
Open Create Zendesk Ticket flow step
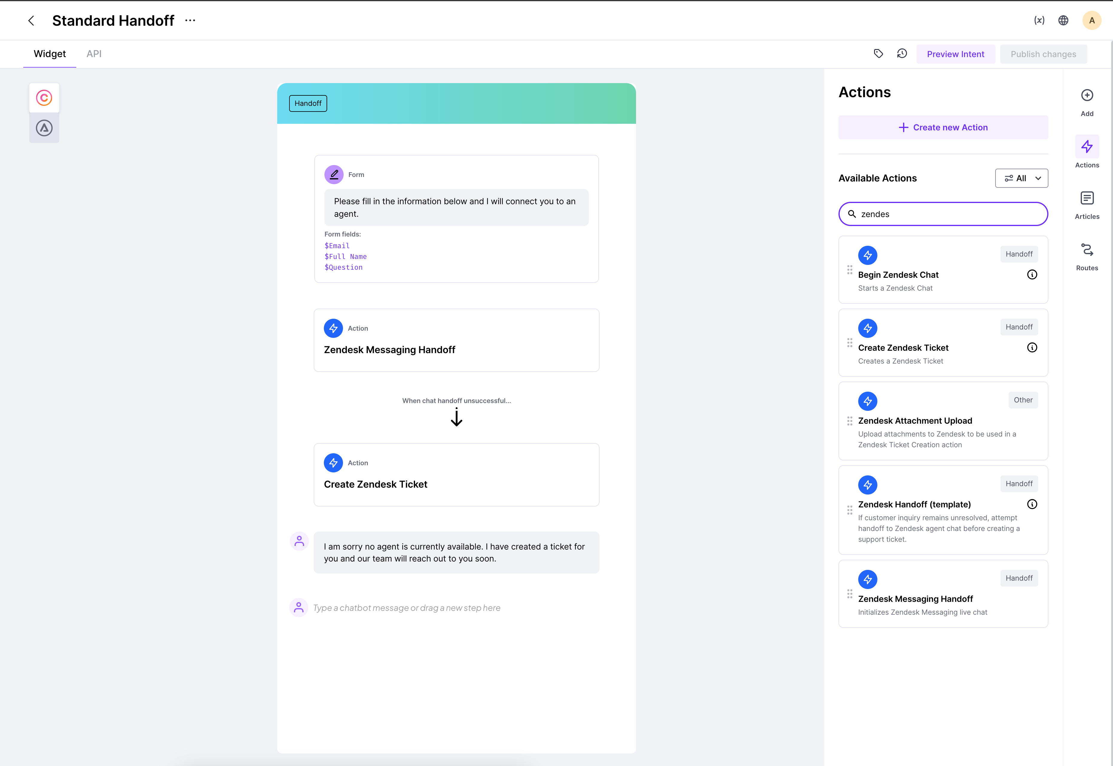[x=456, y=475]
